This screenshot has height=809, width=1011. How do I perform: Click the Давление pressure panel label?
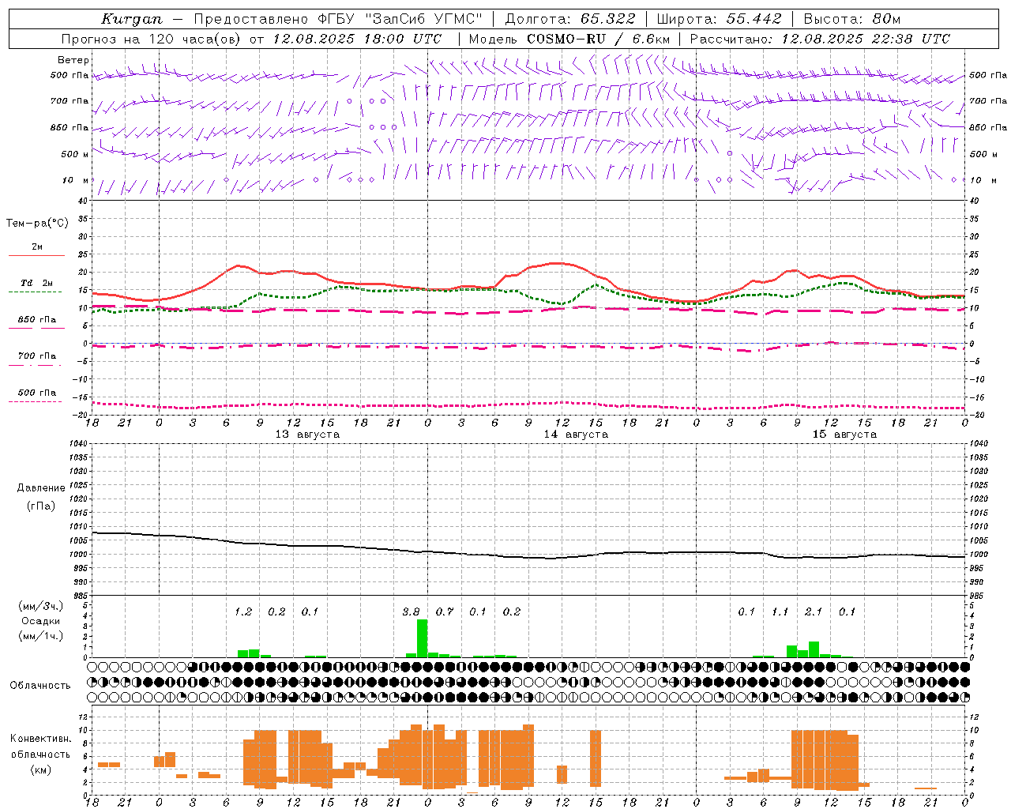click(x=41, y=488)
